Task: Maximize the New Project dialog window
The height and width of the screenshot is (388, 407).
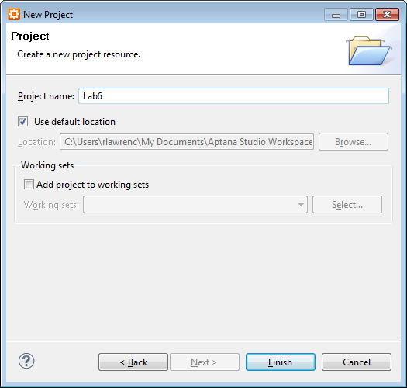Action: (361, 14)
